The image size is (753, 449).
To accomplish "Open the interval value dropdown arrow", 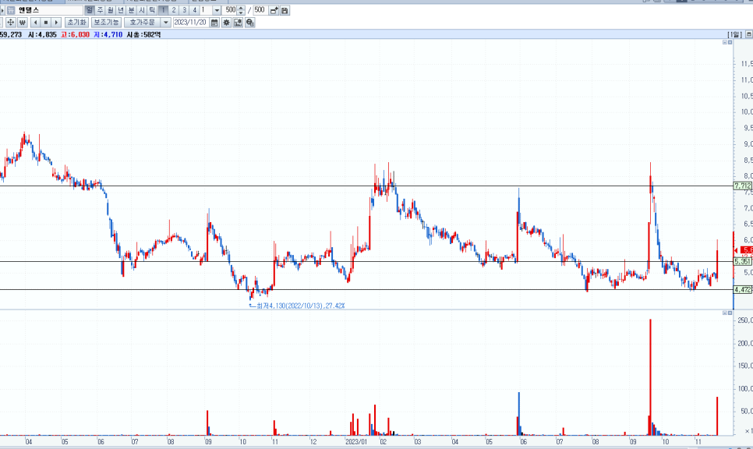I will coord(217,10).
